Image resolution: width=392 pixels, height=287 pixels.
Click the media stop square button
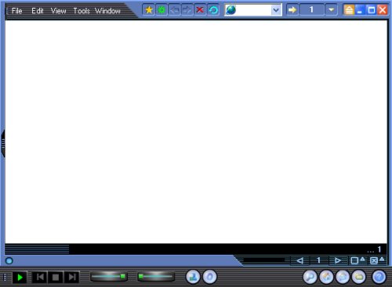click(x=56, y=277)
